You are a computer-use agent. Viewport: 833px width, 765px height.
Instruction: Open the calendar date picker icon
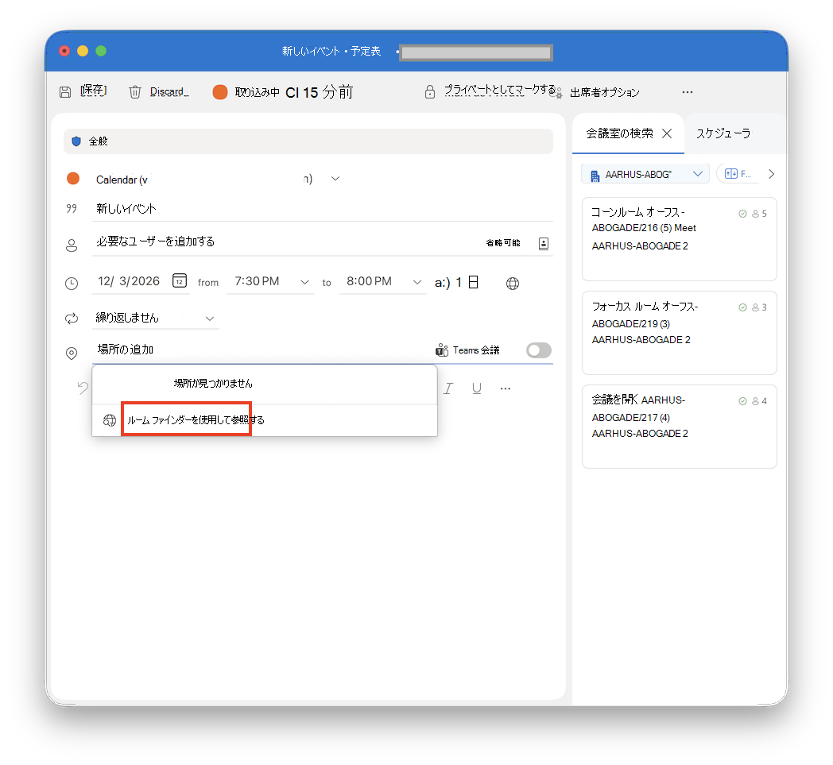pyautogui.click(x=180, y=280)
